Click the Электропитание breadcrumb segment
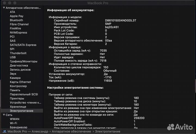The width and height of the screenshot is (196, 134). [x=108, y=131]
